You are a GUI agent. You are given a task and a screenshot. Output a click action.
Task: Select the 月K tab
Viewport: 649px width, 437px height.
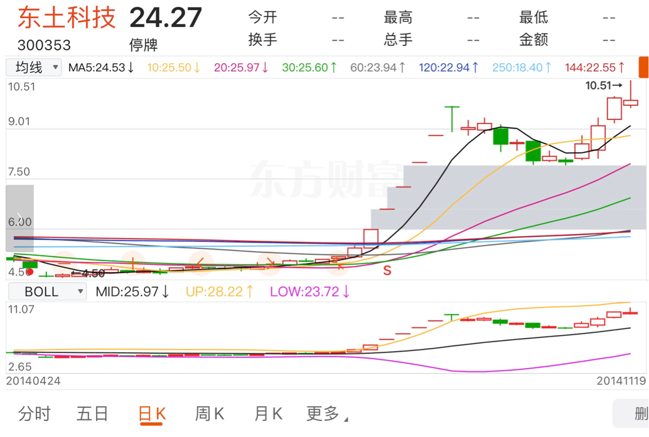click(268, 414)
